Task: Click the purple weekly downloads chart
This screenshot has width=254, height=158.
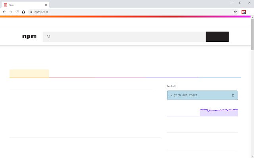Action: click(219, 112)
